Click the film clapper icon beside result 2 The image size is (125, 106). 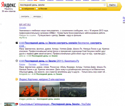(17, 43)
